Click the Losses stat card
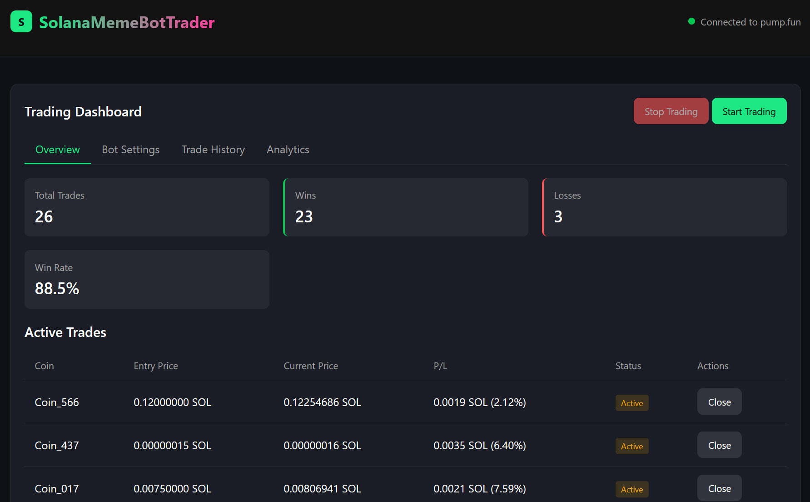The width and height of the screenshot is (810, 502). point(664,207)
